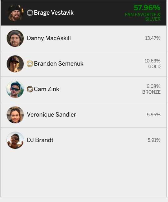The width and height of the screenshot is (168, 202).
Task: Click the GOLD label under 10.63%
Action: pyautogui.click(x=154, y=67)
